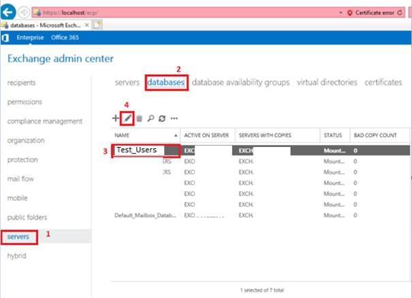This screenshot has height=298, width=412.
Task: Click the Refresh icon in database toolbar
Action: [161, 118]
